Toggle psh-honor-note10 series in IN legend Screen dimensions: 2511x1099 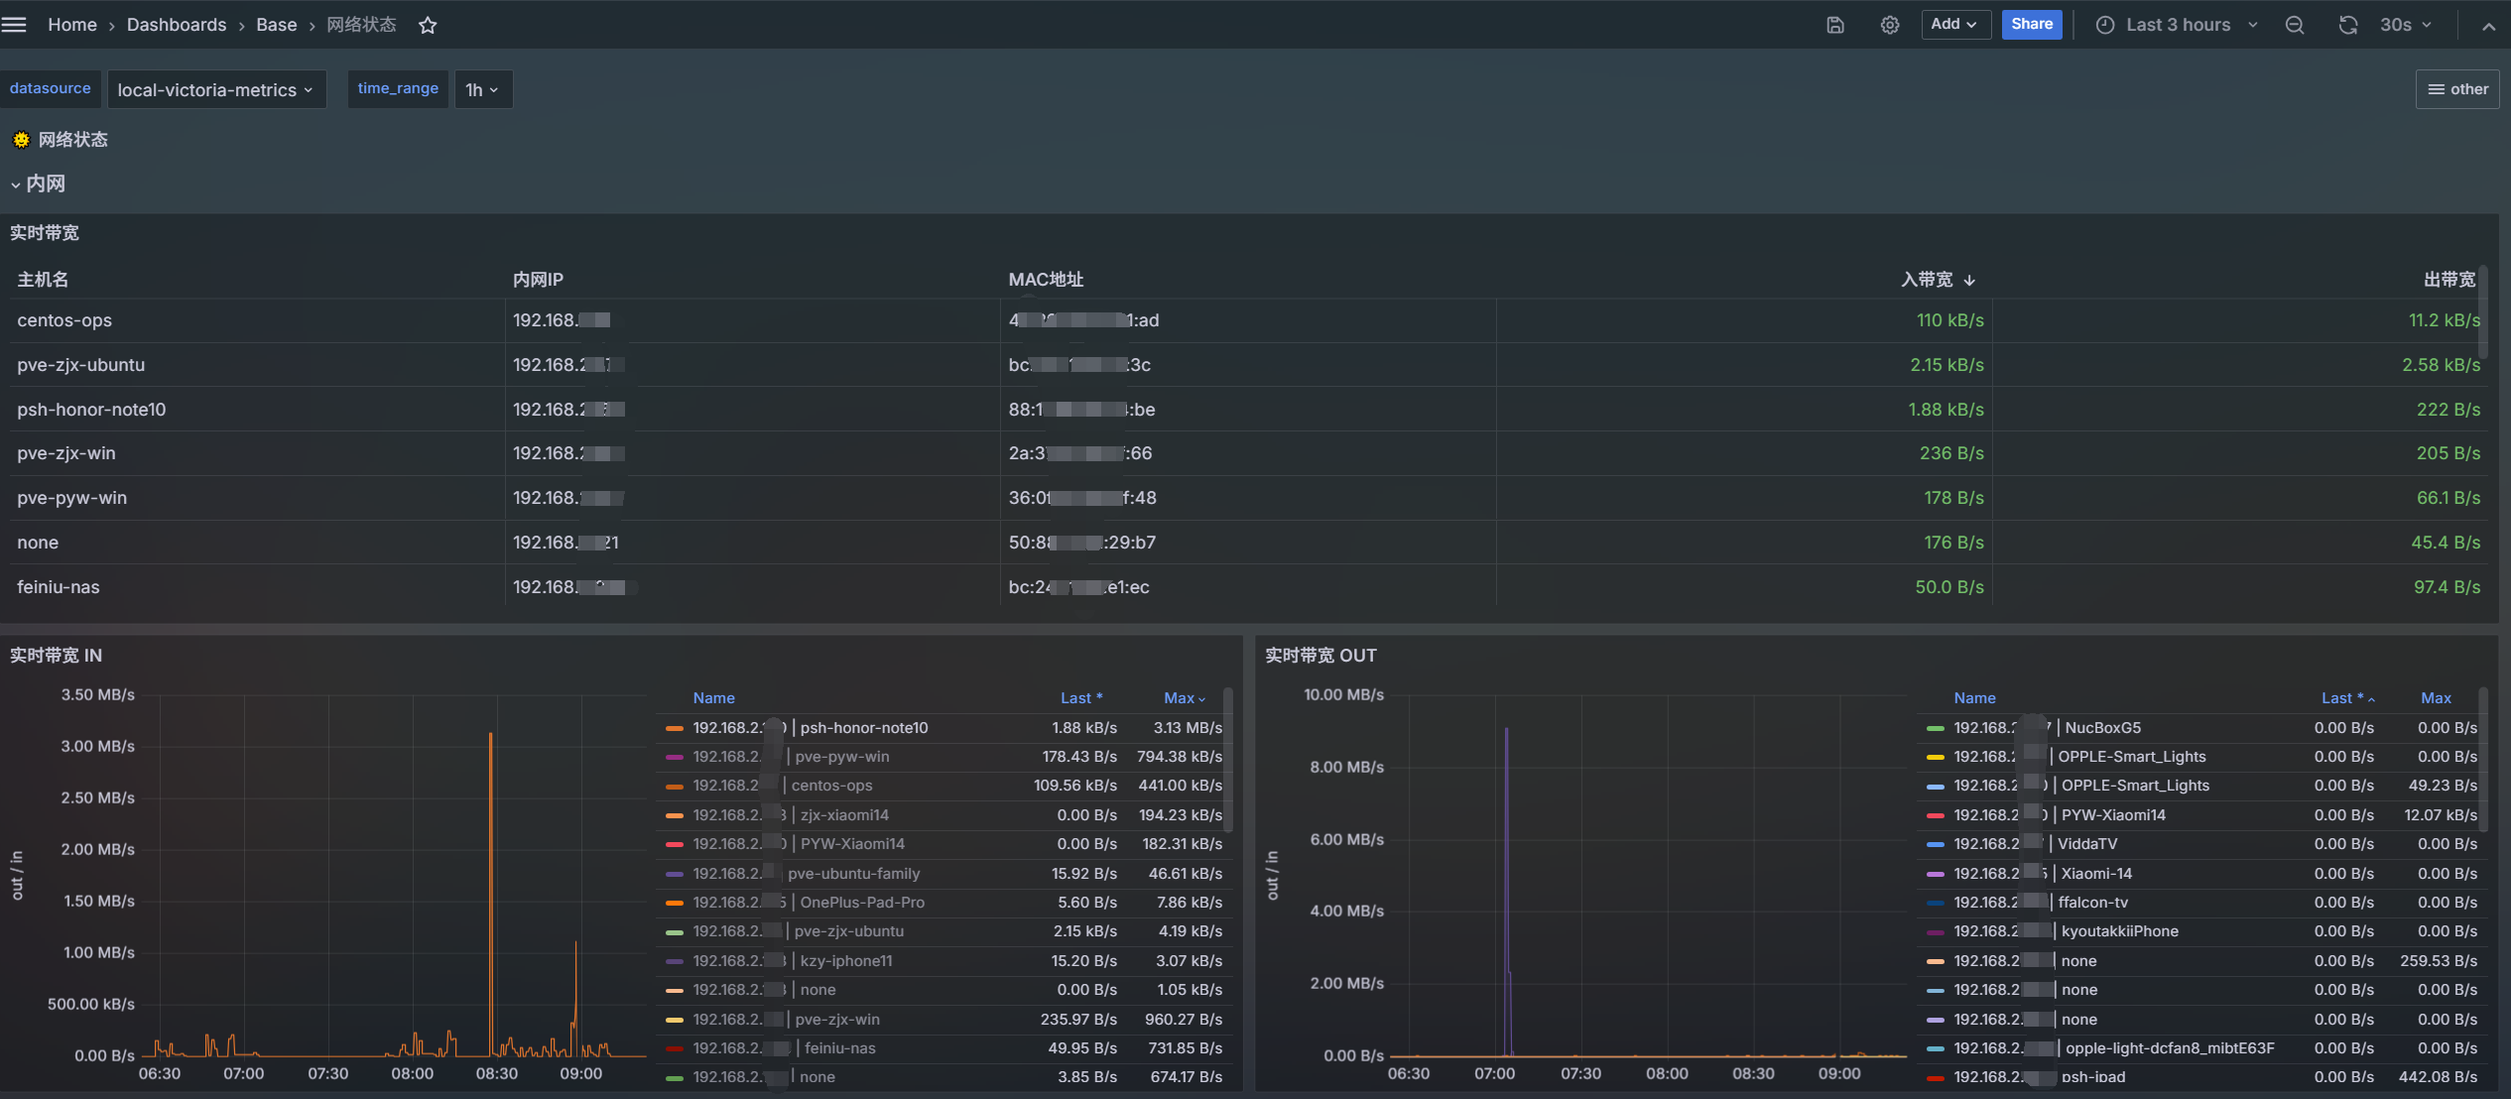863,728
